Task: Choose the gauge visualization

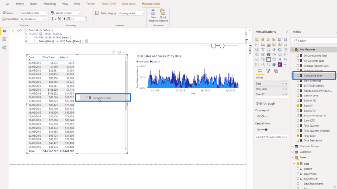Action: click(274, 54)
